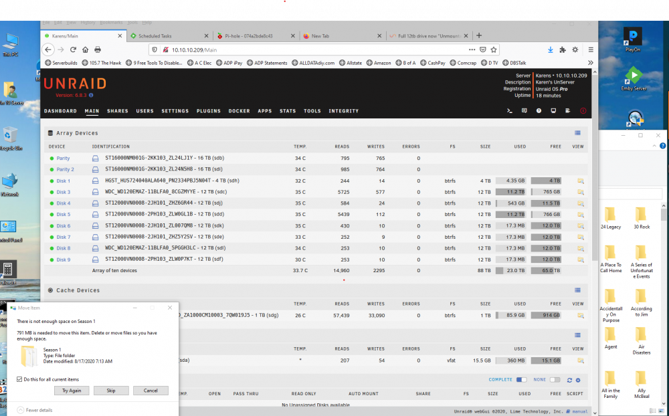Click the Disk 1 device info icon

pos(96,181)
